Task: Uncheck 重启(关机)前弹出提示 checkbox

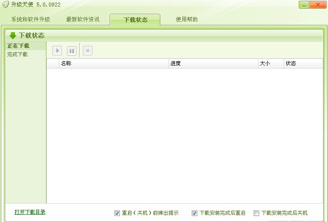Action: click(x=117, y=213)
